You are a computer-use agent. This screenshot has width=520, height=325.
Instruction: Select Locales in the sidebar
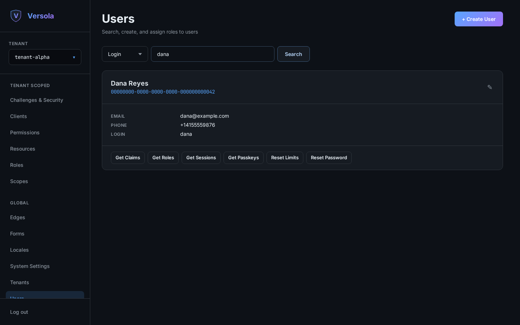coord(45,250)
